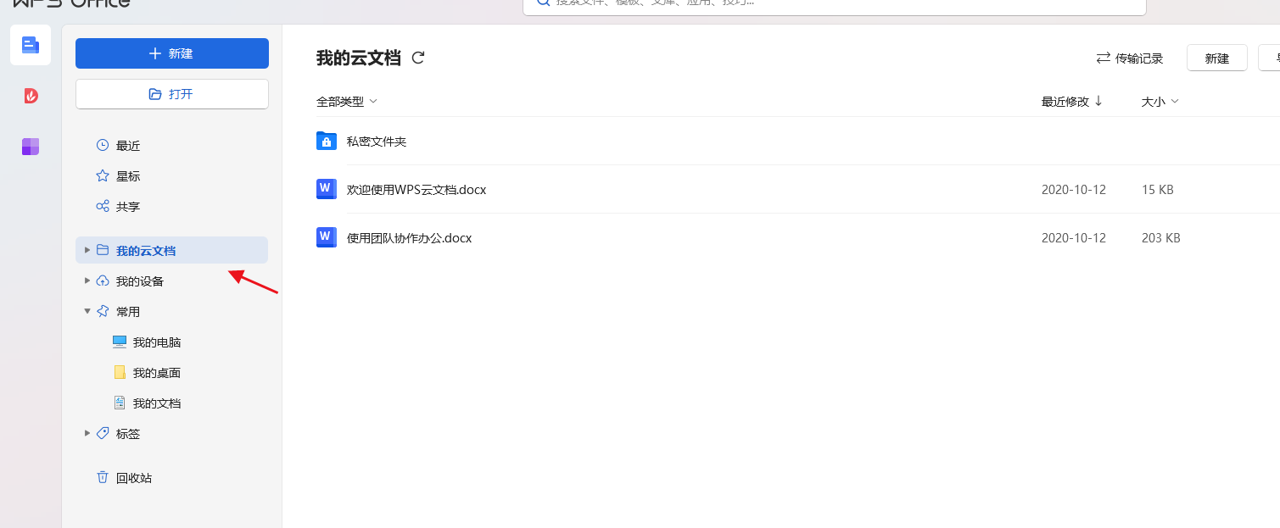The width and height of the screenshot is (1280, 528).
Task: Open the 全部类型 filter dropdown
Action: coord(347,102)
